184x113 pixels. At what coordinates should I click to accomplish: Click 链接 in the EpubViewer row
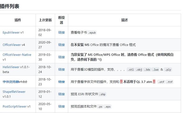[62, 33]
